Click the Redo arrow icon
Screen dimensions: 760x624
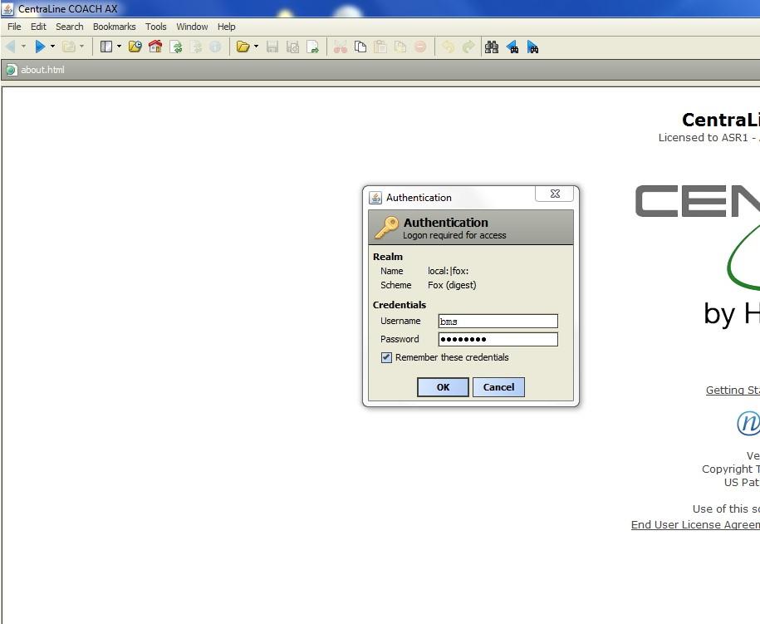click(x=468, y=47)
